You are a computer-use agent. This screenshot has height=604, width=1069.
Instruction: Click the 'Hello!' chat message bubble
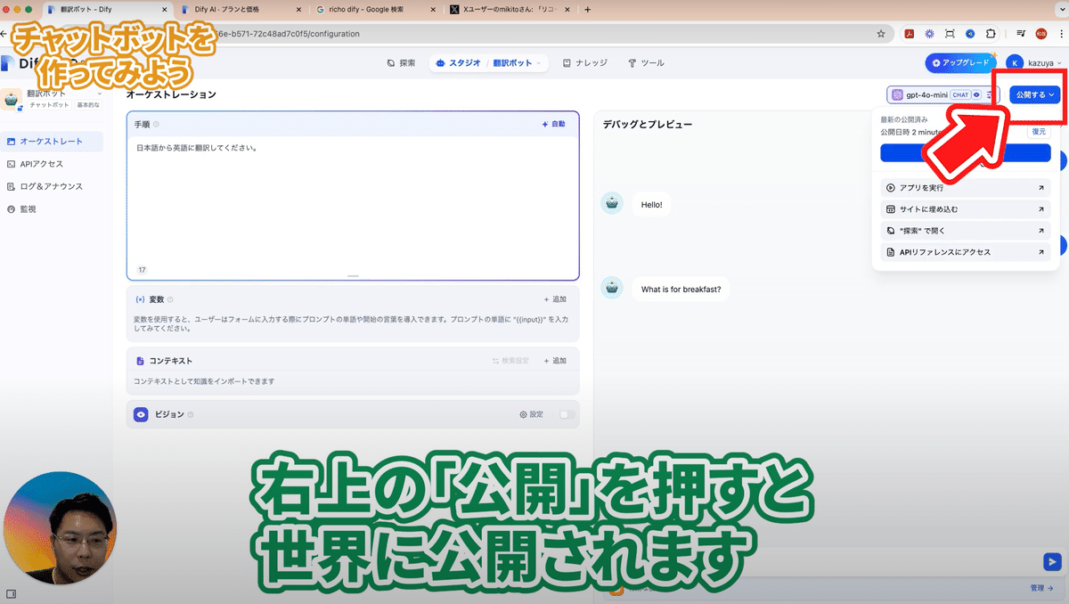(652, 205)
